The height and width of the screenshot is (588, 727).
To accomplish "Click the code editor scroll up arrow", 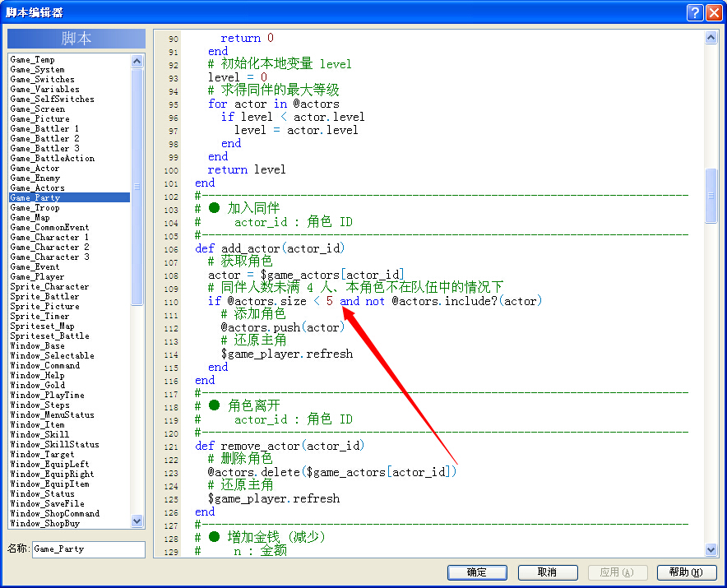I will (x=711, y=38).
